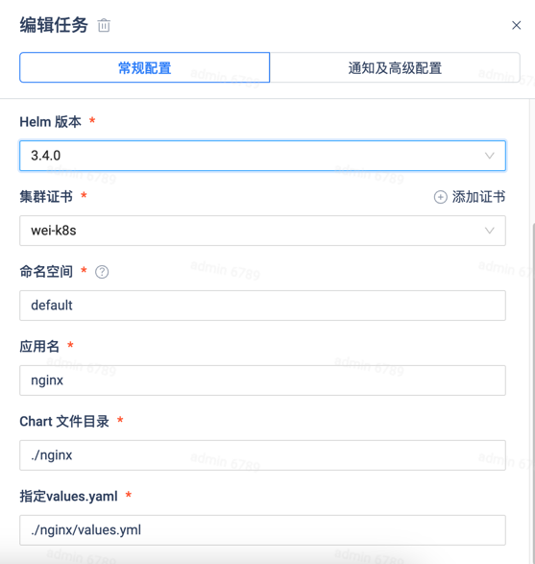
Task: Click the Helm 版本 field label
Action: [50, 122]
